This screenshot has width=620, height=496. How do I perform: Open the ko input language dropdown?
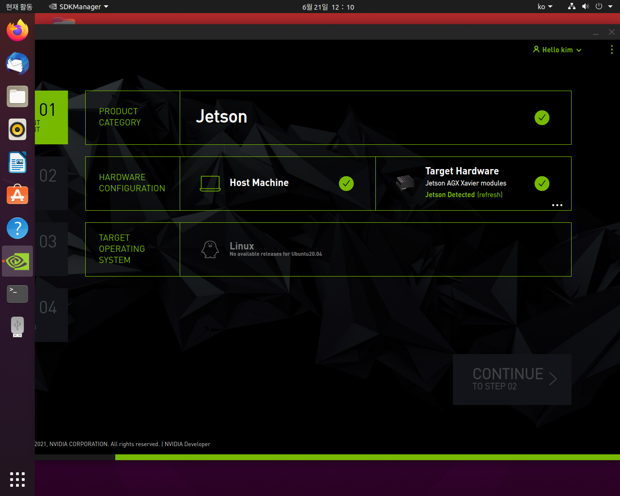[x=545, y=7]
